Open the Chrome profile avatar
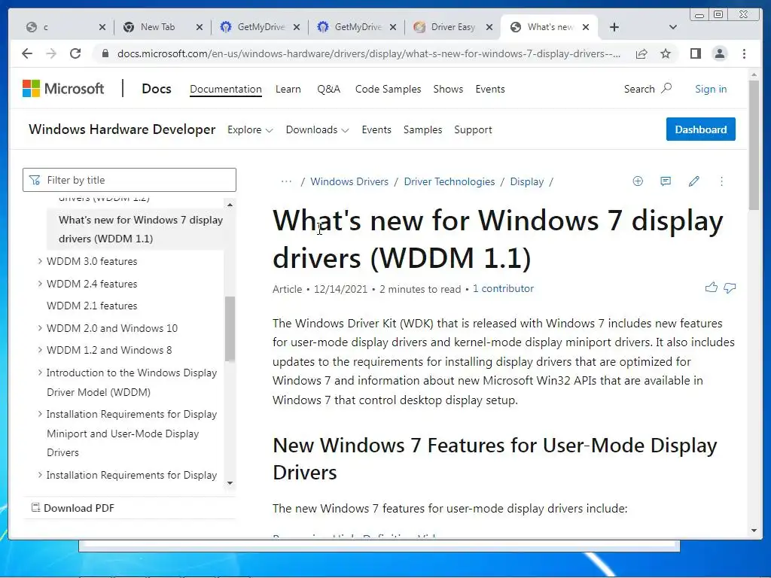The image size is (771, 578). click(x=719, y=53)
